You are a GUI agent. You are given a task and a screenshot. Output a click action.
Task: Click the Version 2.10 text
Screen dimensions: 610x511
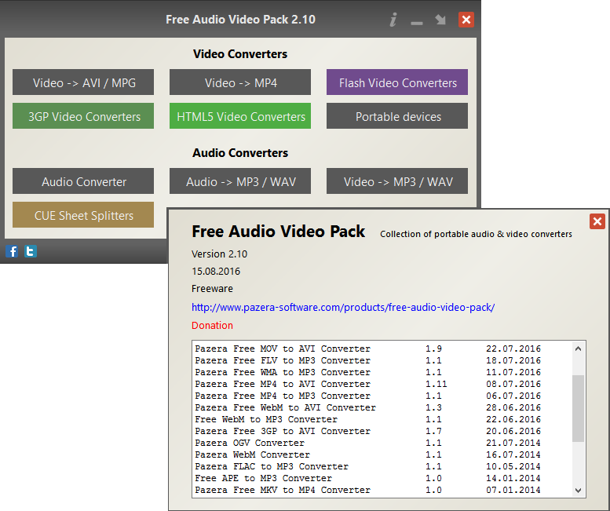coord(219,254)
